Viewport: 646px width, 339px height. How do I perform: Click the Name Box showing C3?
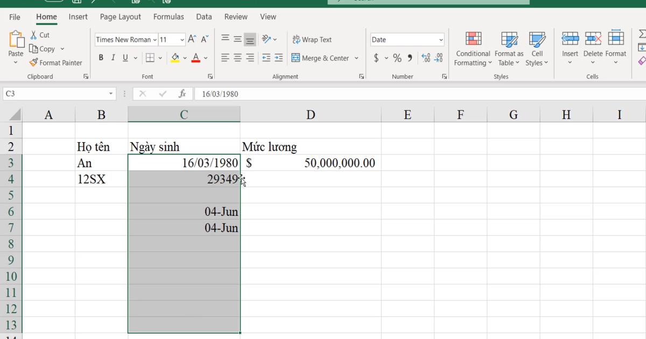coord(54,93)
